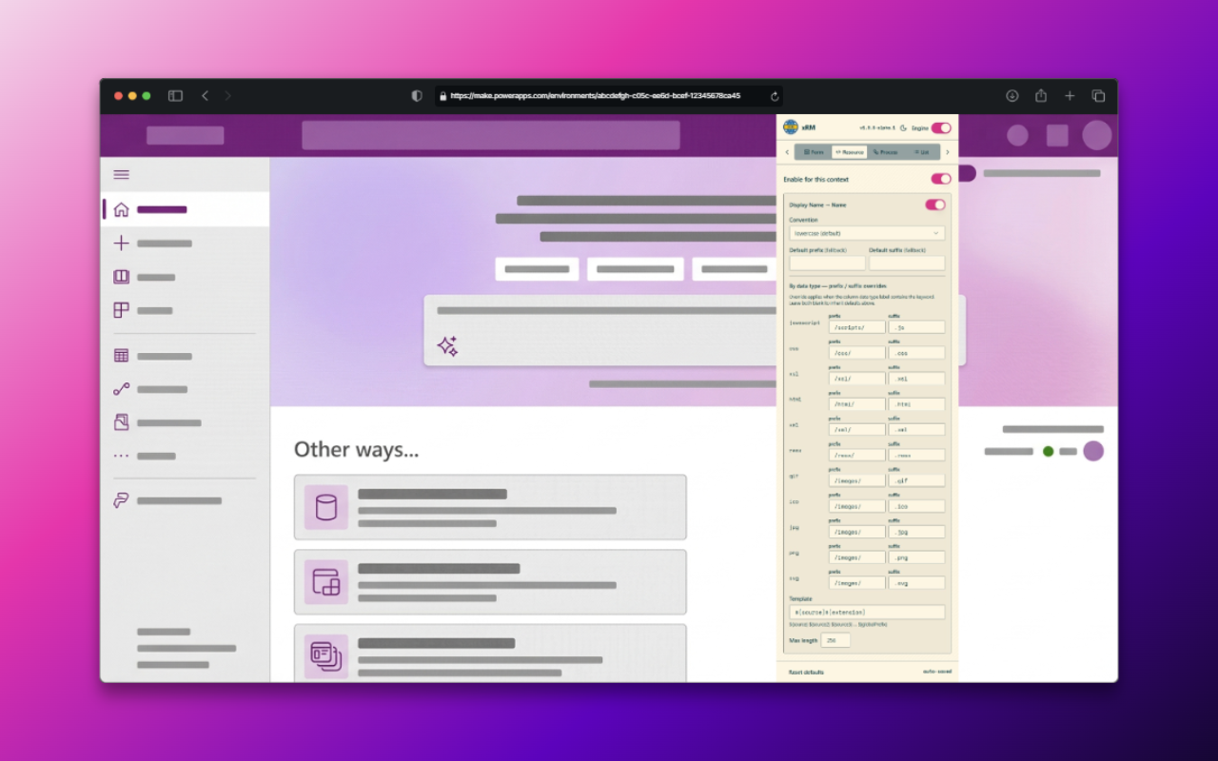The height and width of the screenshot is (761, 1218).
Task: Click the xRM globe logo icon
Action: (790, 127)
